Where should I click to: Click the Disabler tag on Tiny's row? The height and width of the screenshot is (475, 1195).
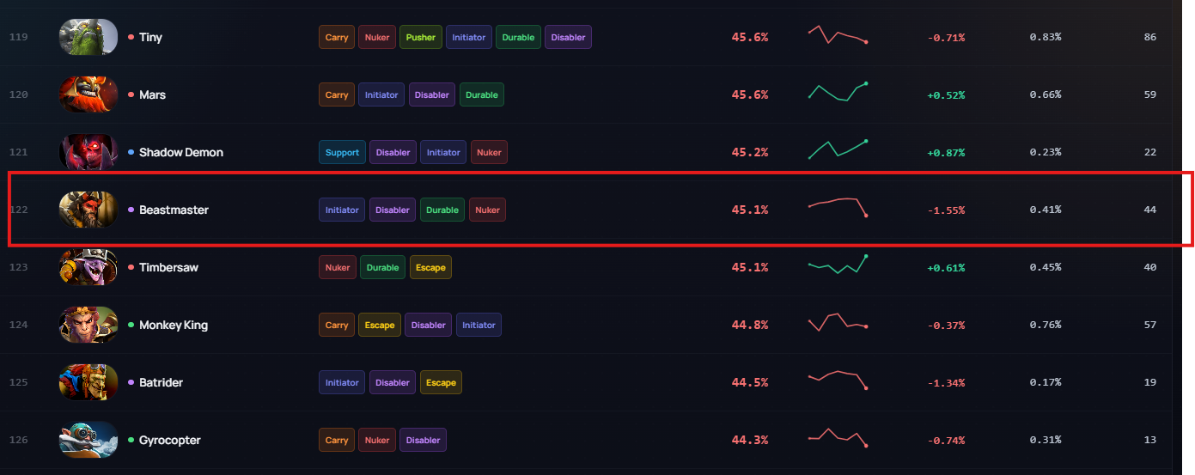(x=568, y=37)
